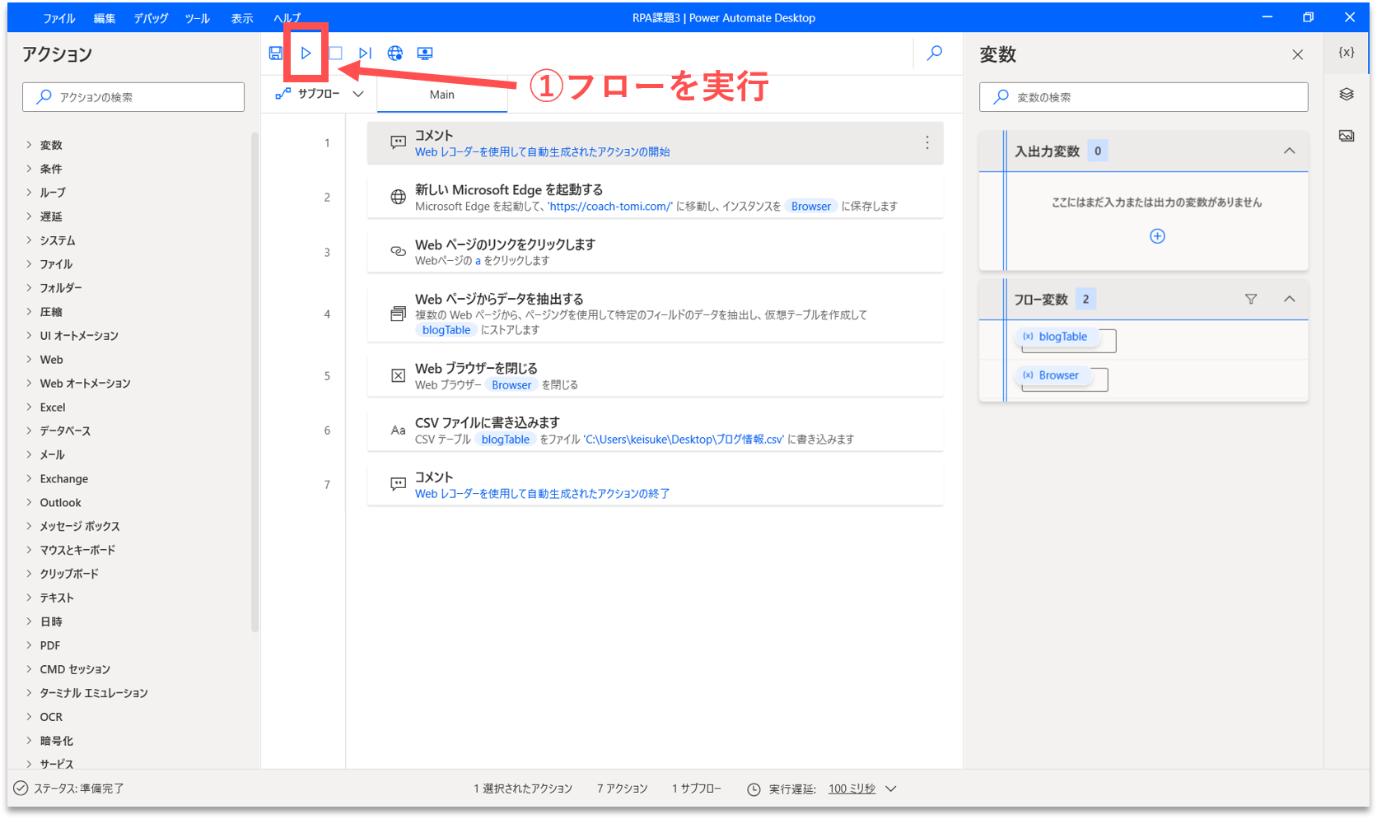Open more options for the first コメント action
Screen dimensions: 1377x819
click(927, 143)
